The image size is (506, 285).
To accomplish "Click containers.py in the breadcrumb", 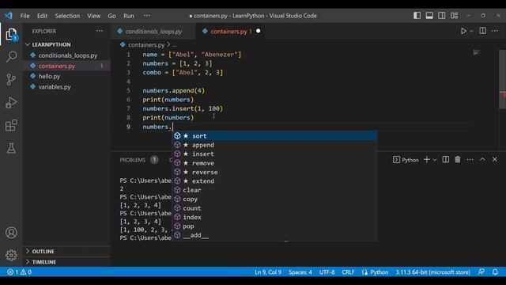I will pos(146,45).
